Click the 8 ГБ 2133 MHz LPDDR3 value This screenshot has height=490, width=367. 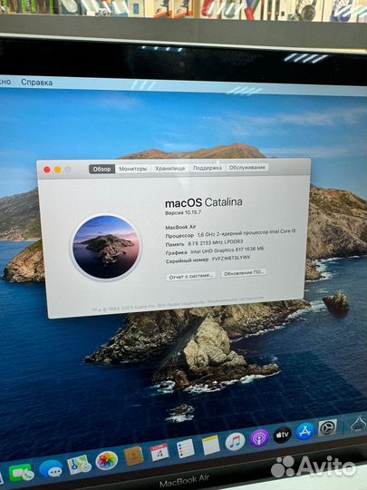click(x=216, y=242)
